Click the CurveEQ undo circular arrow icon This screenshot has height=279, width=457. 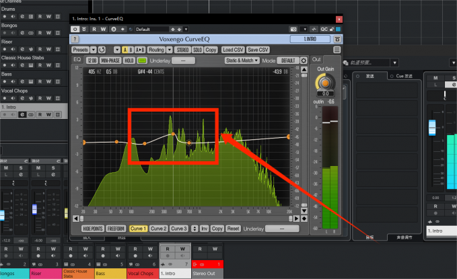pyautogui.click(x=102, y=50)
